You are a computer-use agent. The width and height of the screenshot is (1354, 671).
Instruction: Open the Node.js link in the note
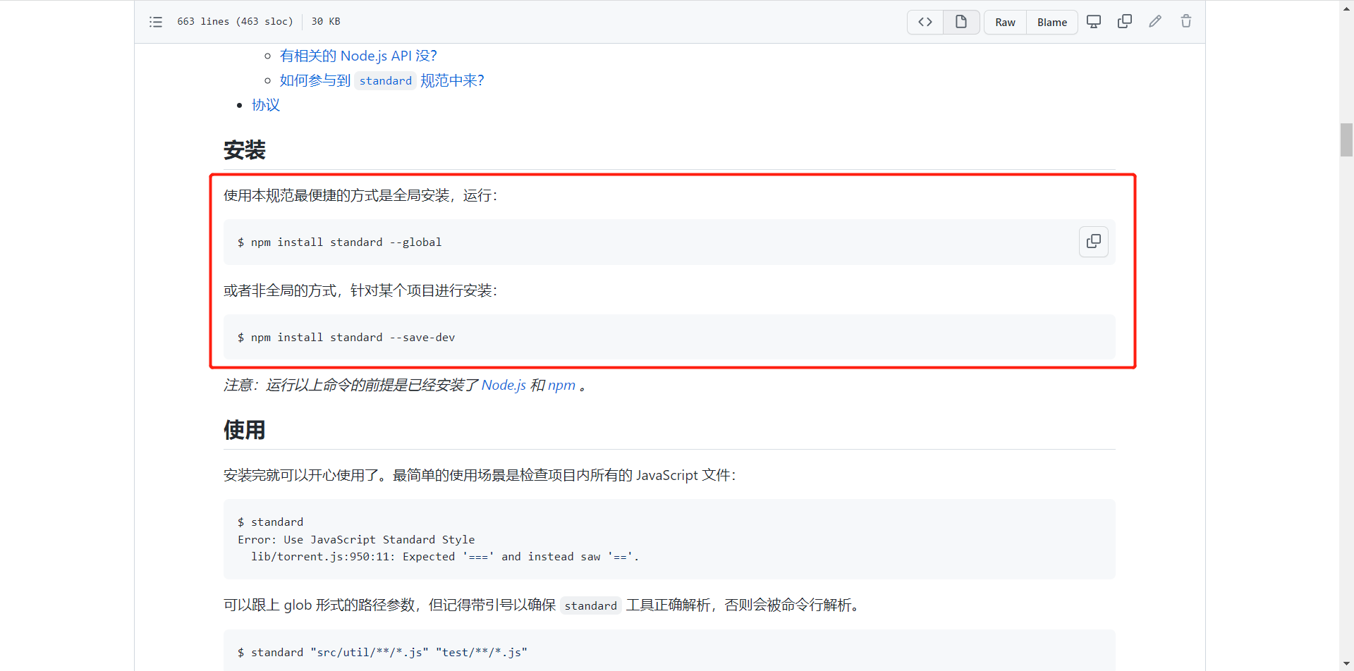[504, 386]
